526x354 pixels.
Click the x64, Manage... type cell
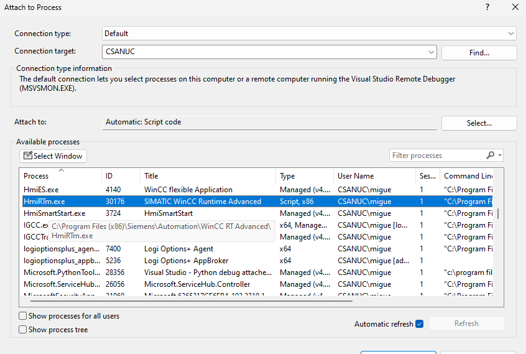coord(303,225)
